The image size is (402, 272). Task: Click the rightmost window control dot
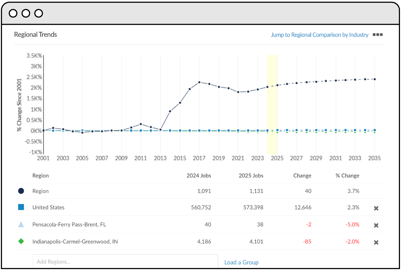pos(39,13)
